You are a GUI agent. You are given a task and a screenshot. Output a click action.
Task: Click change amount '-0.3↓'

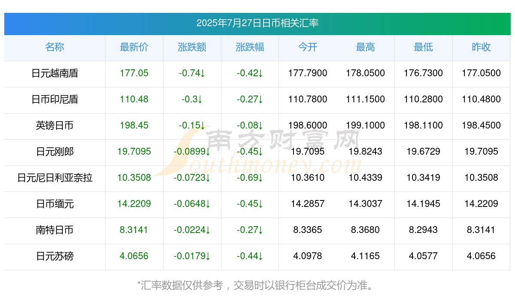[x=192, y=99]
